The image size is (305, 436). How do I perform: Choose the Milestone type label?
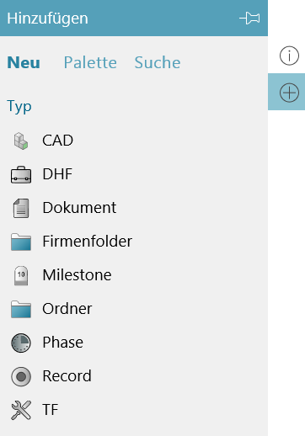click(77, 275)
